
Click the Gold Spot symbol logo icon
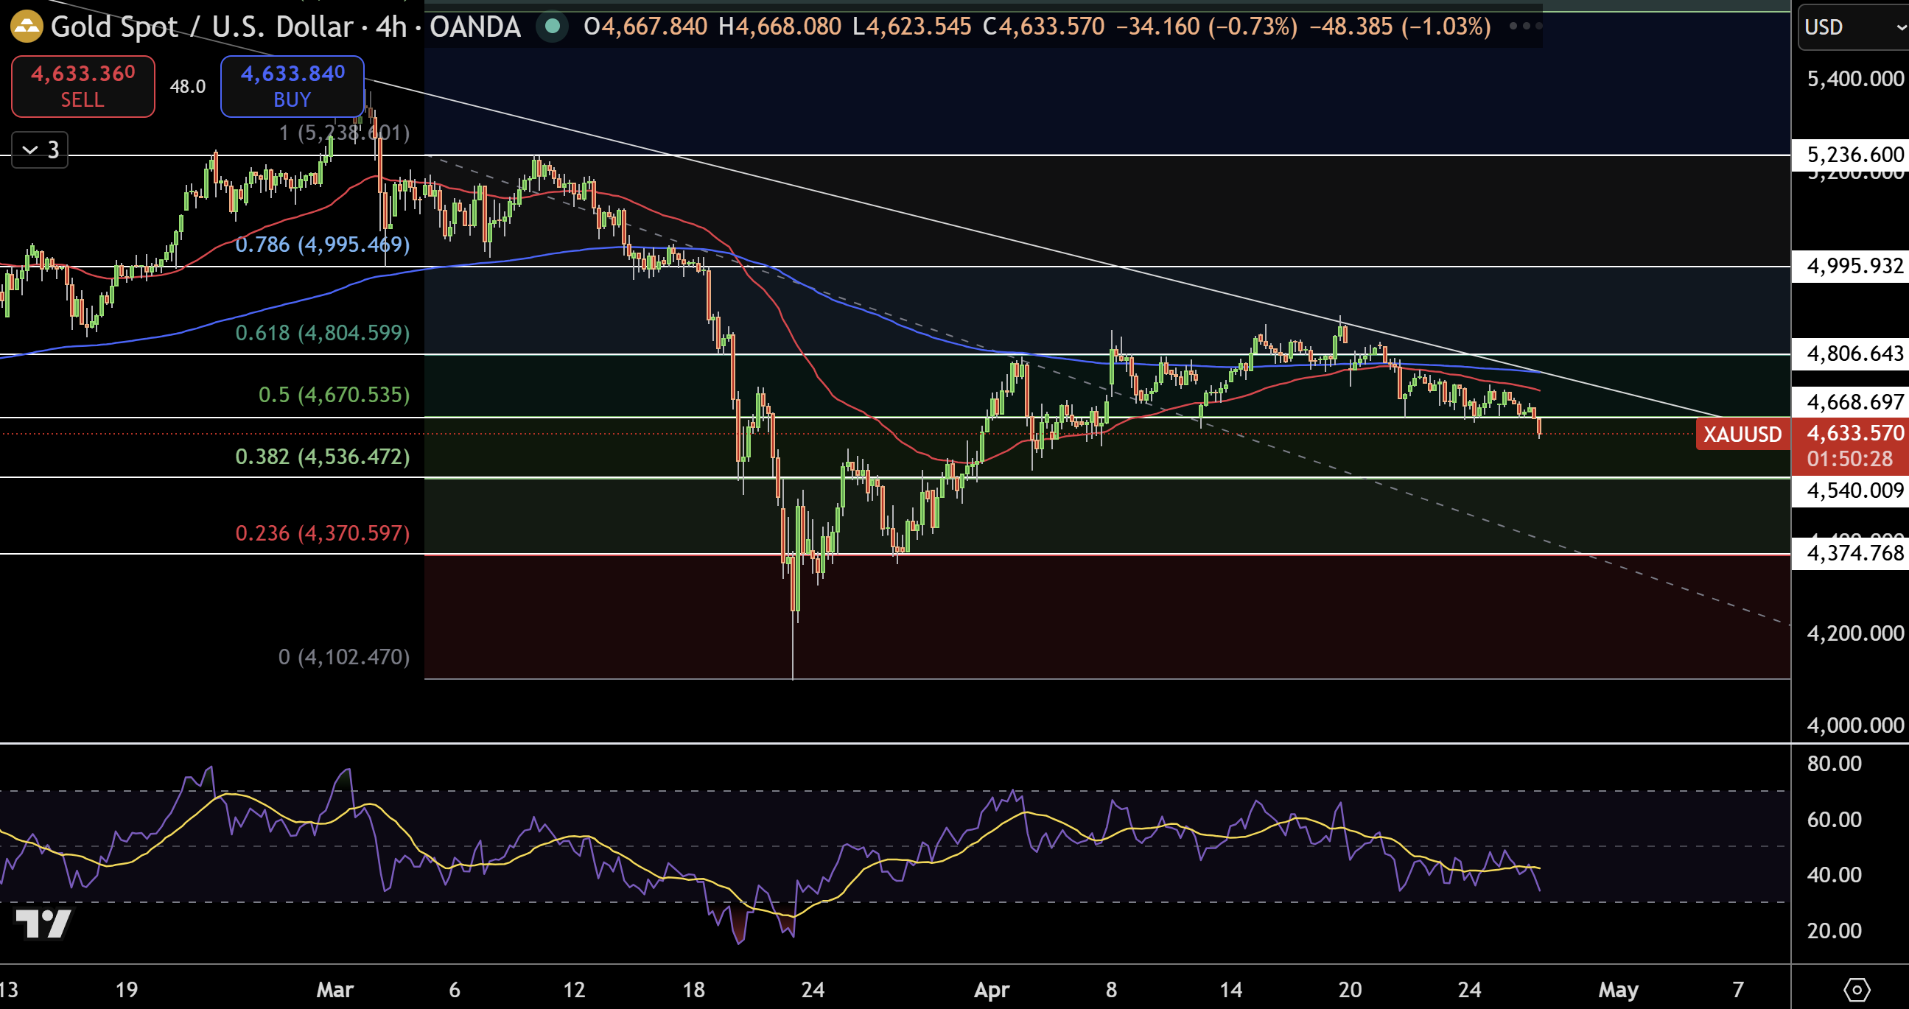coord(27,27)
